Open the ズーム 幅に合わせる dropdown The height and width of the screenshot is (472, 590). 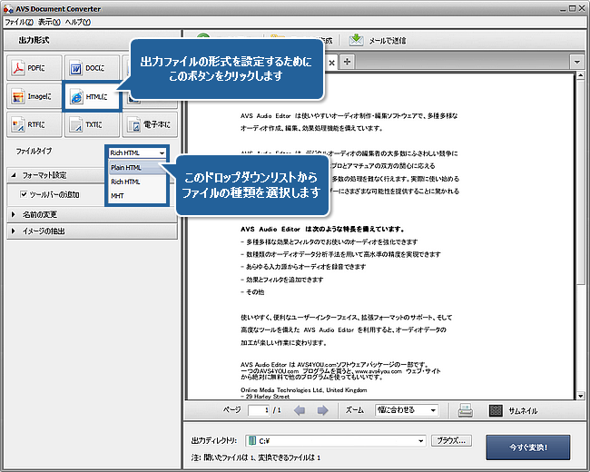coord(407,410)
